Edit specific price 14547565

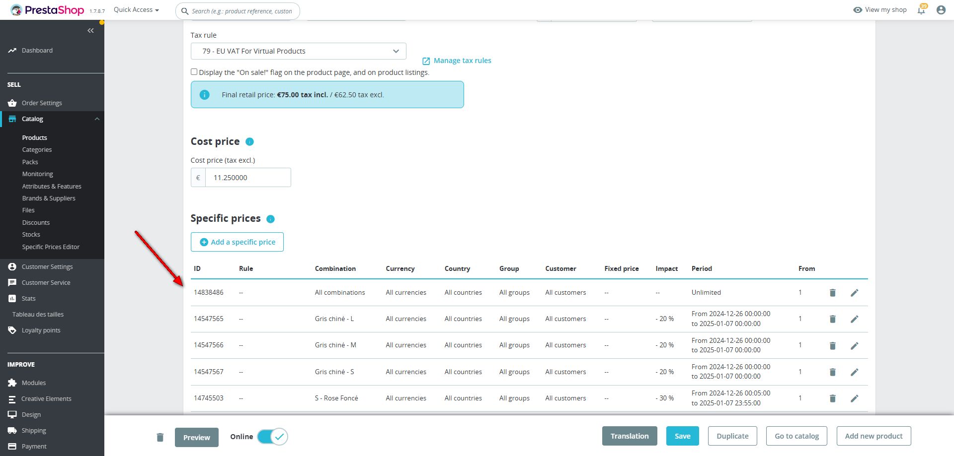pyautogui.click(x=855, y=319)
